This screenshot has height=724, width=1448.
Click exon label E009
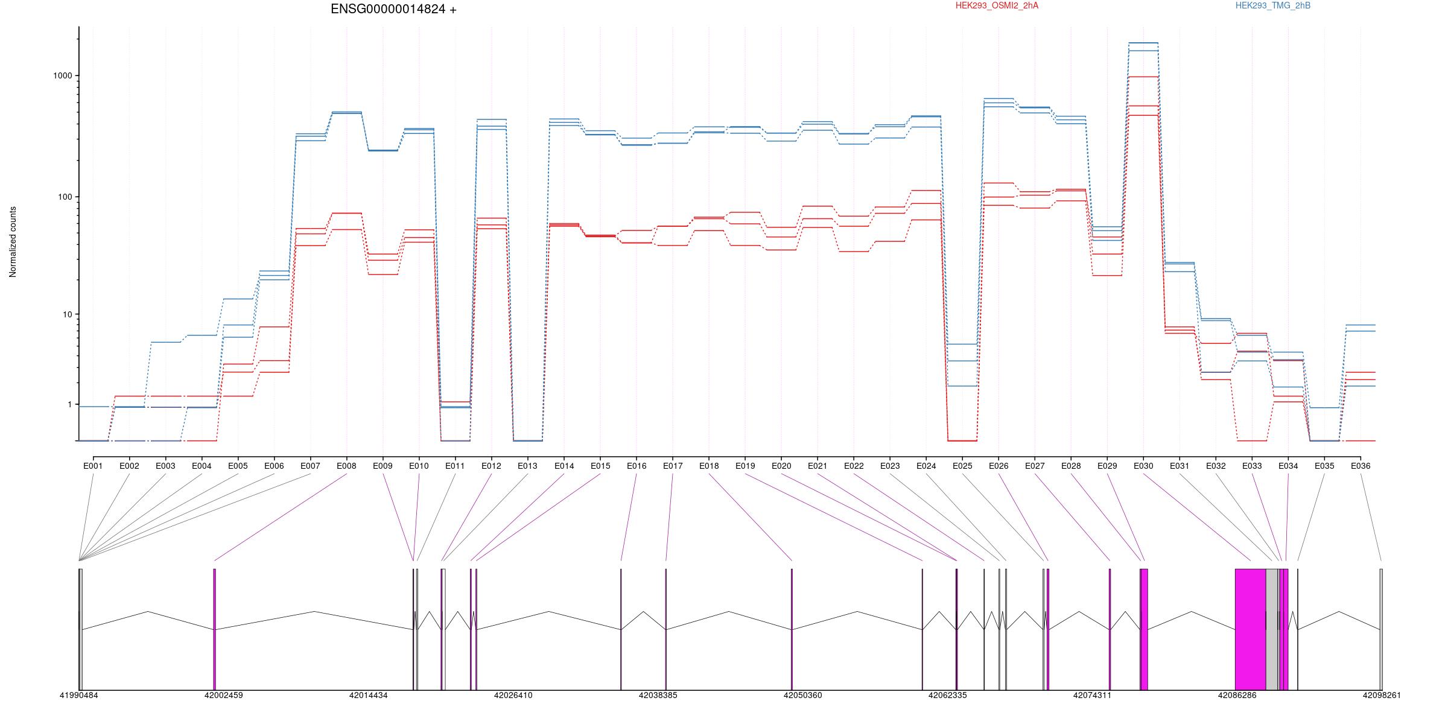click(383, 466)
